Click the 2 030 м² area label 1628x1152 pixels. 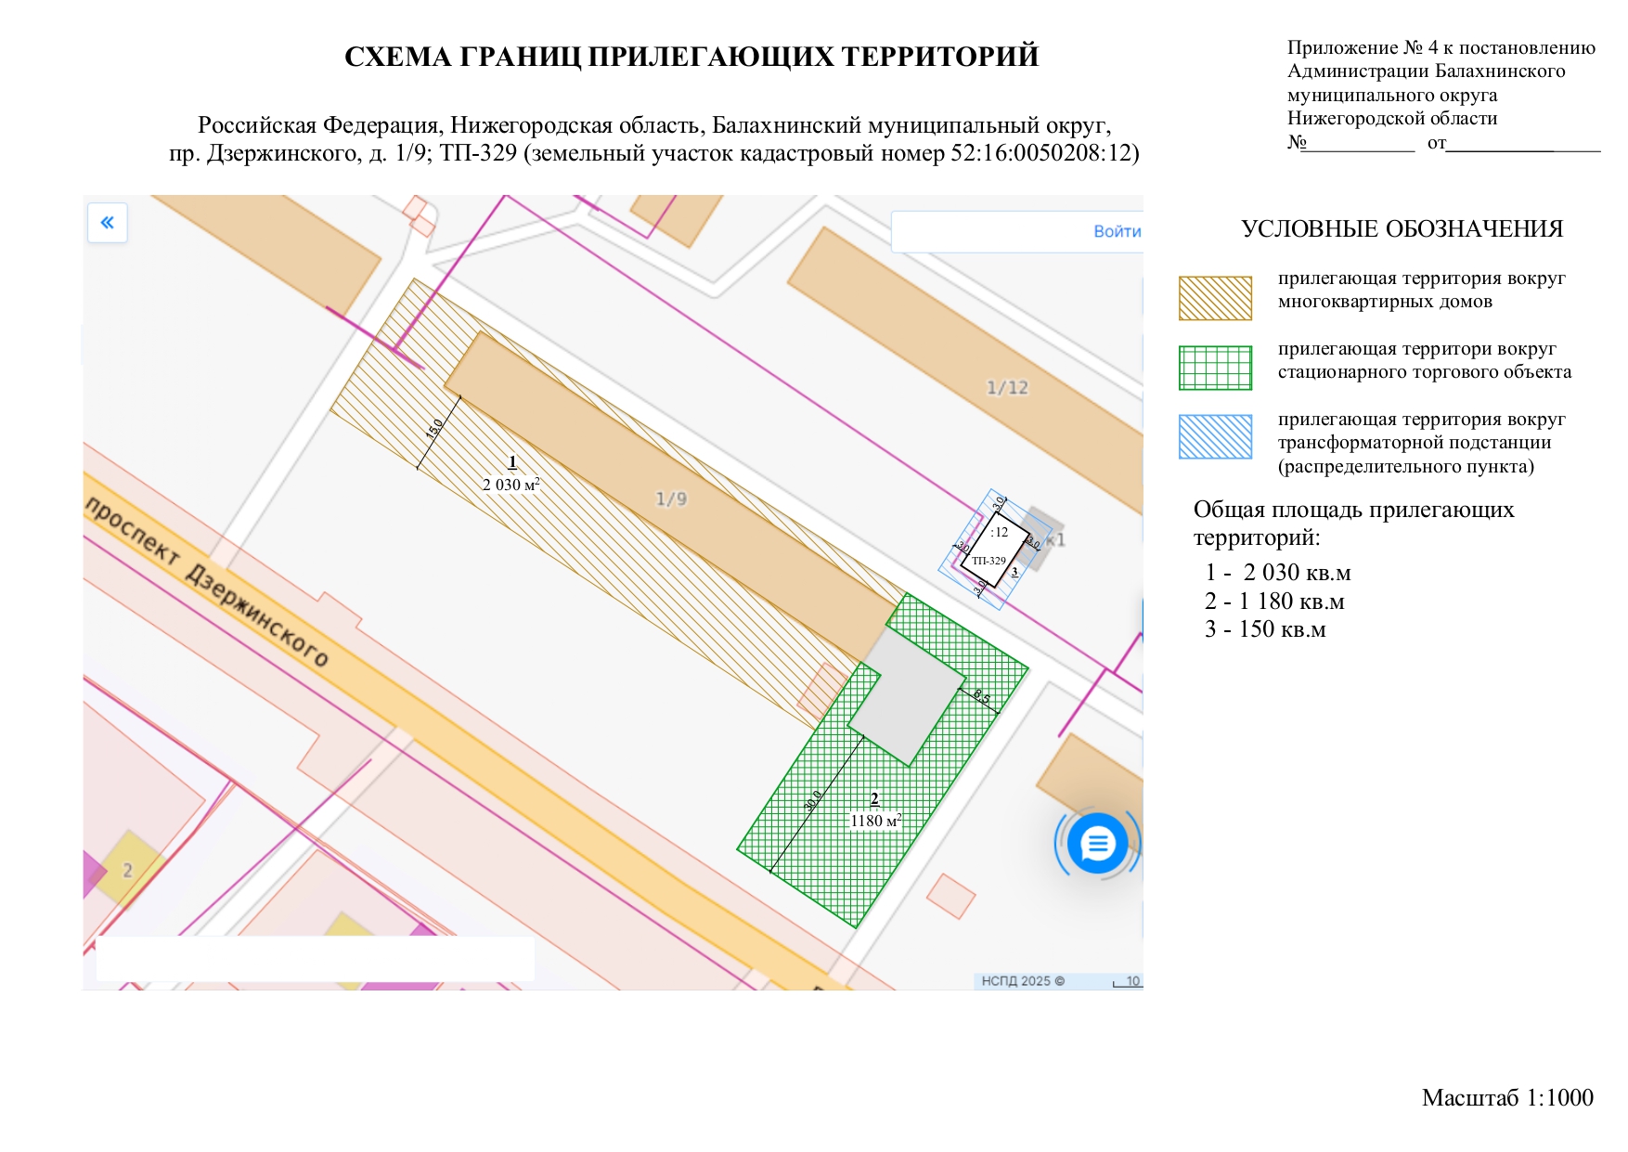[x=510, y=485]
